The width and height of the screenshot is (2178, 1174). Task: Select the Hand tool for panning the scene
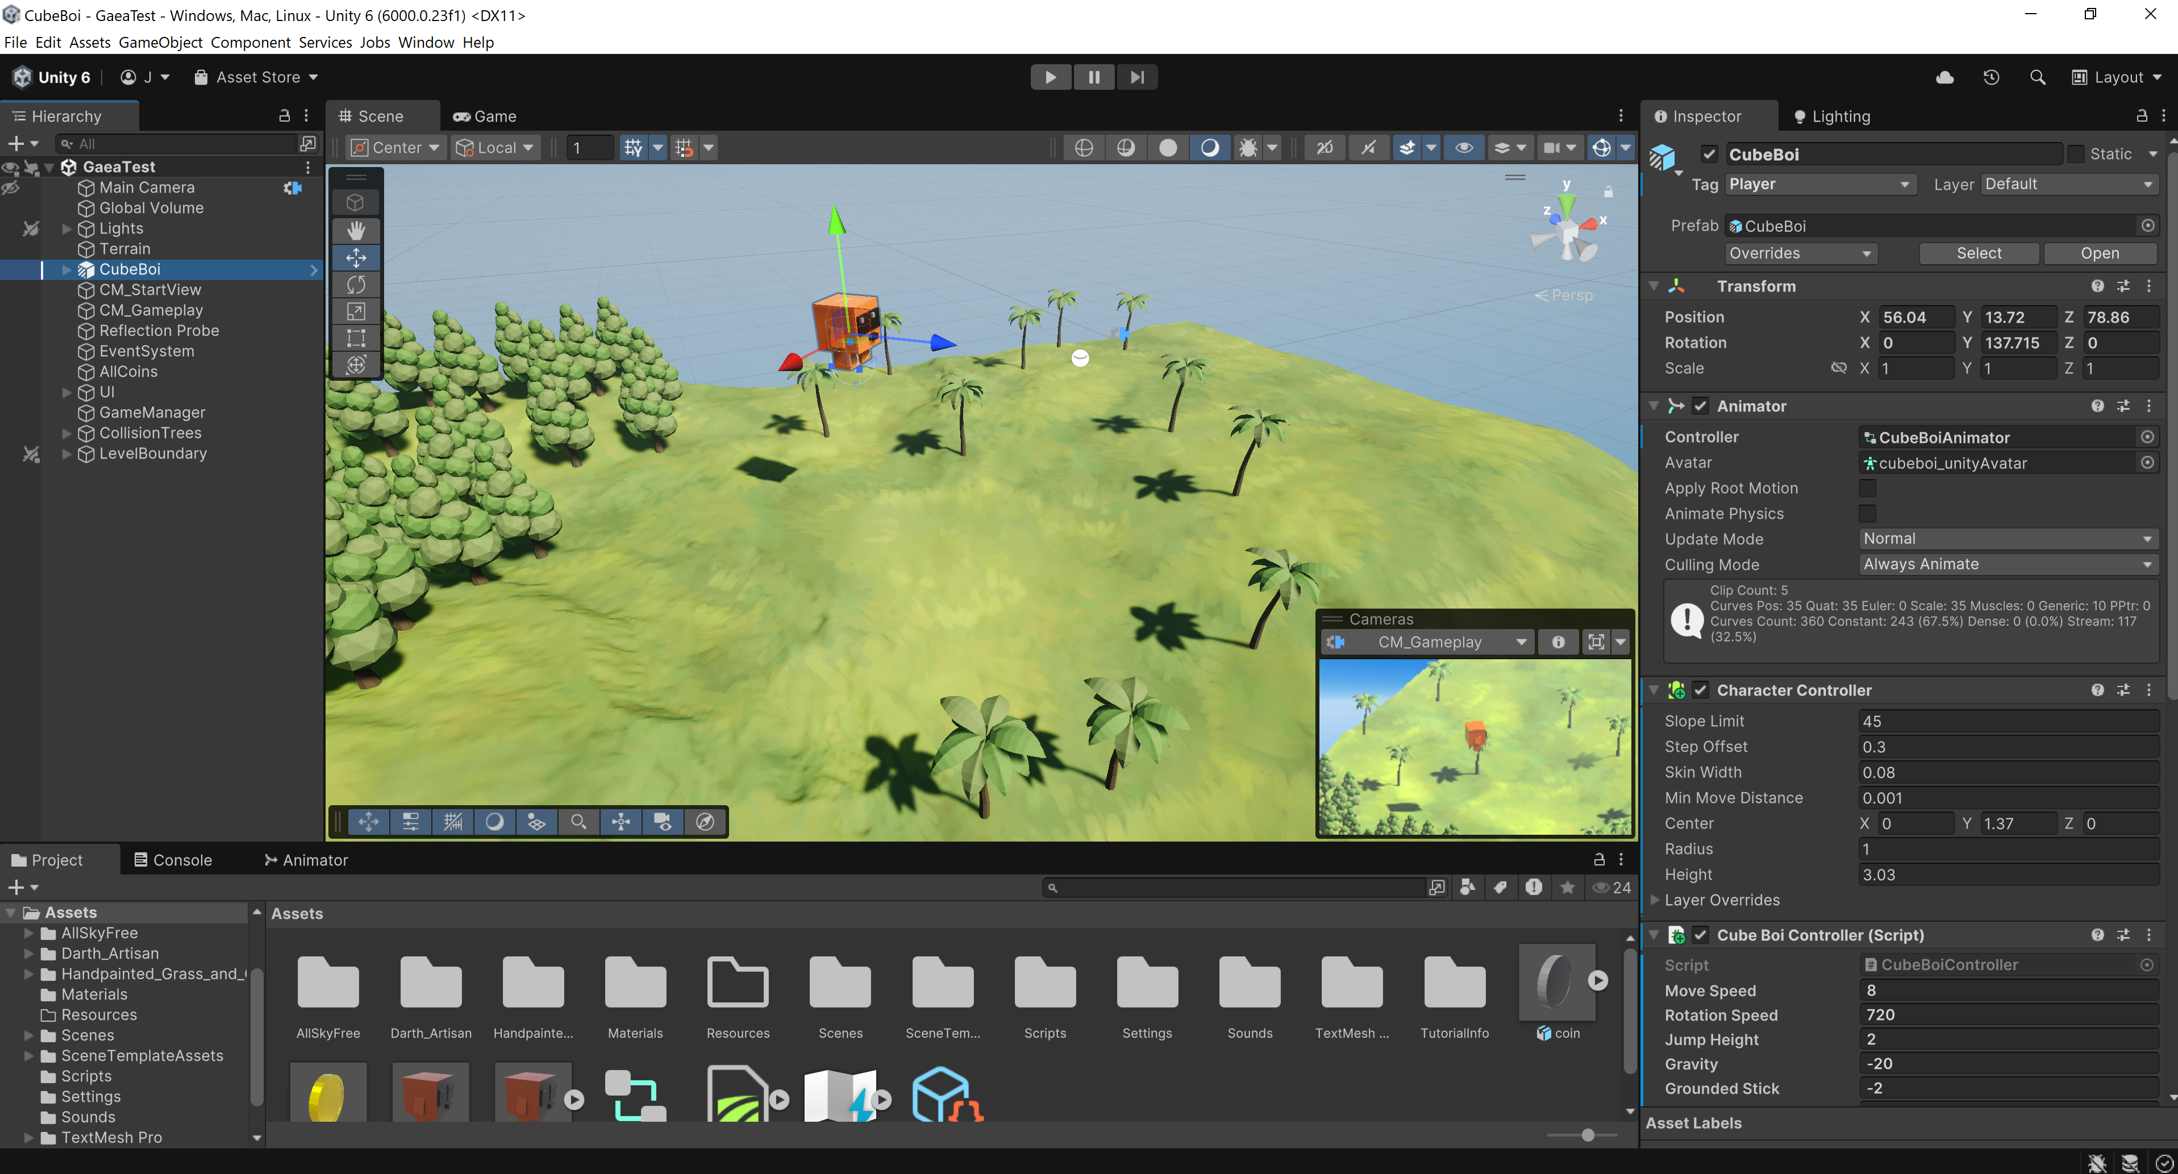point(355,230)
